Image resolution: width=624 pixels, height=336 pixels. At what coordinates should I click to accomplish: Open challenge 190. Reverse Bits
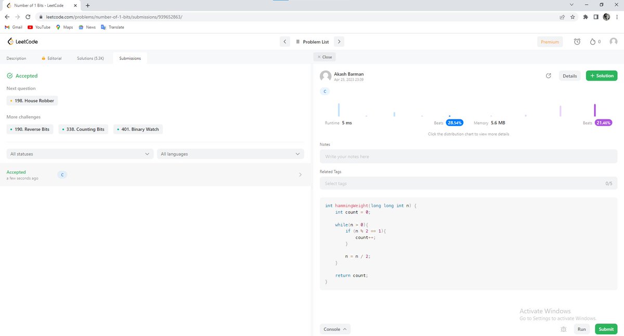point(30,129)
